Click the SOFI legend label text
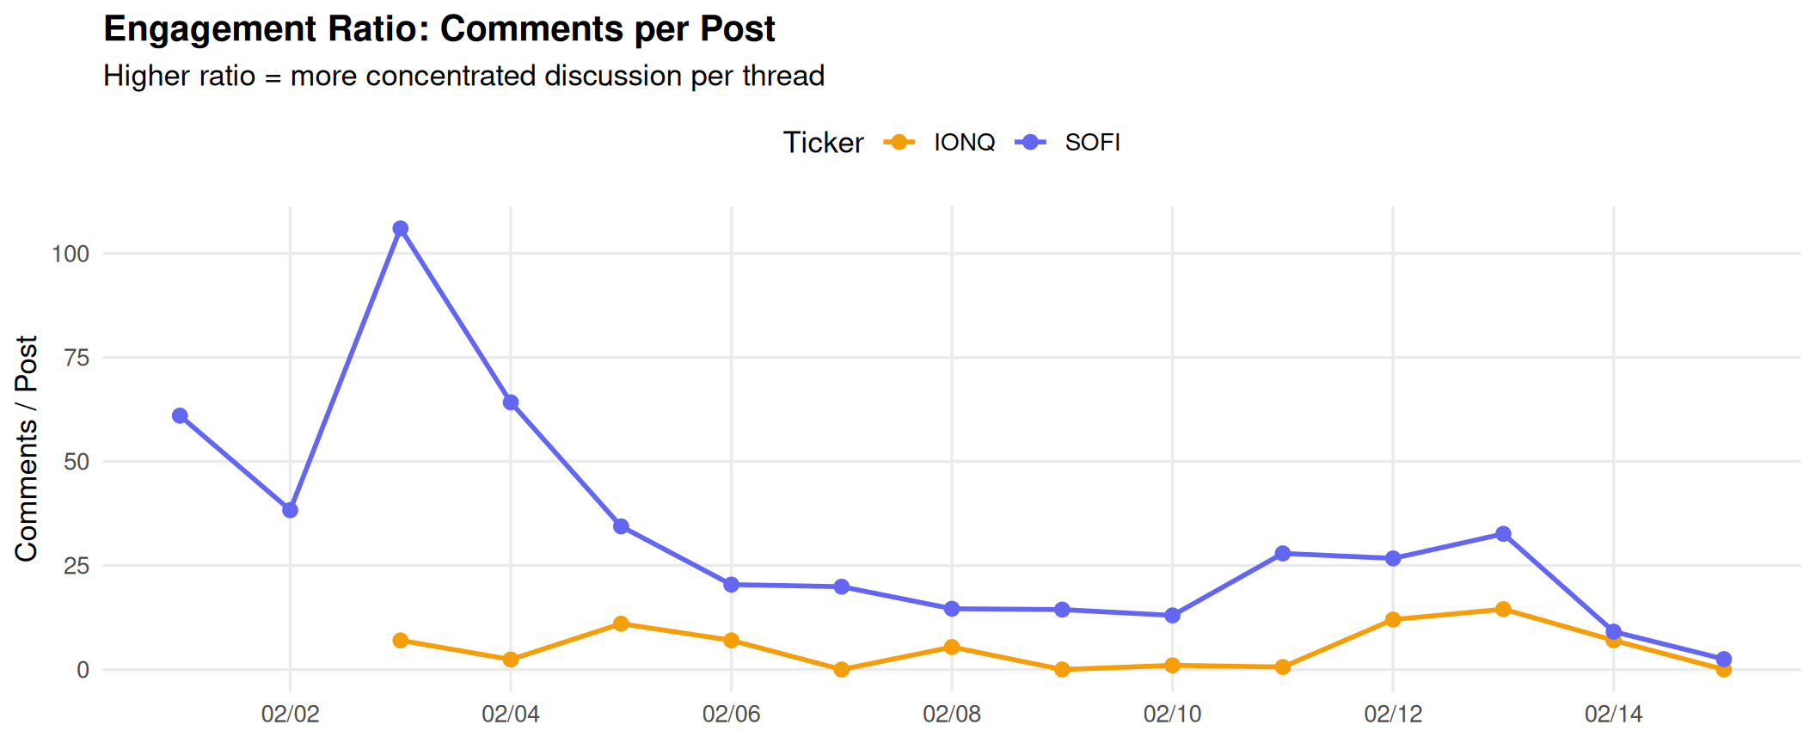 click(1092, 143)
